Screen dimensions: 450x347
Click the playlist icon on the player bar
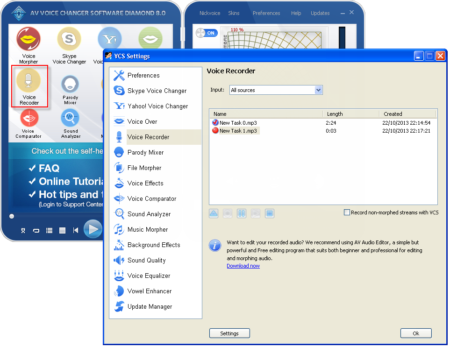49,229
